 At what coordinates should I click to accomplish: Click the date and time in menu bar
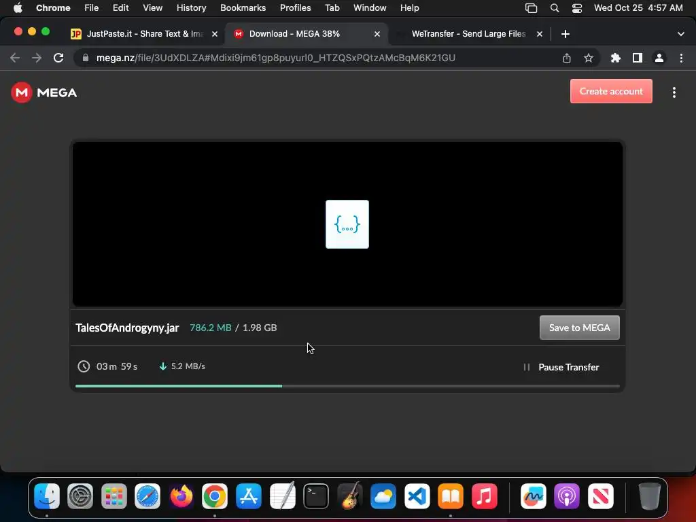point(638,7)
